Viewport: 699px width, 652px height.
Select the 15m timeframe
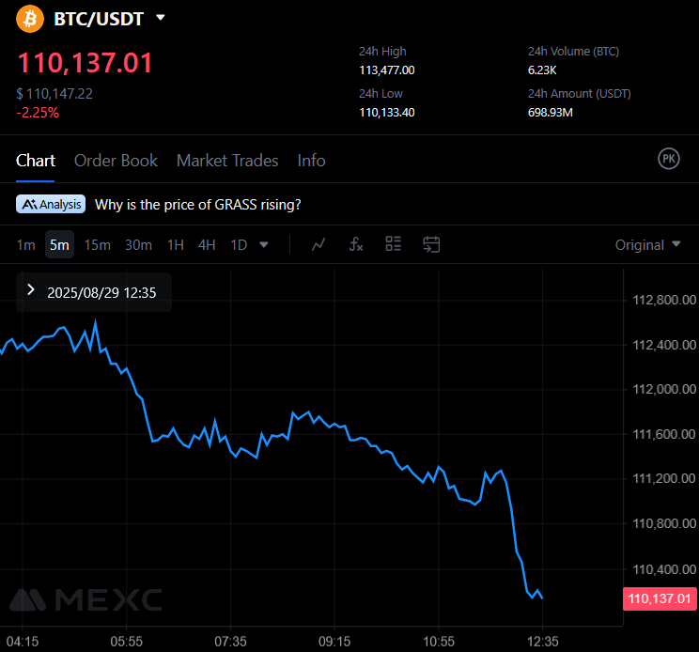coord(97,245)
